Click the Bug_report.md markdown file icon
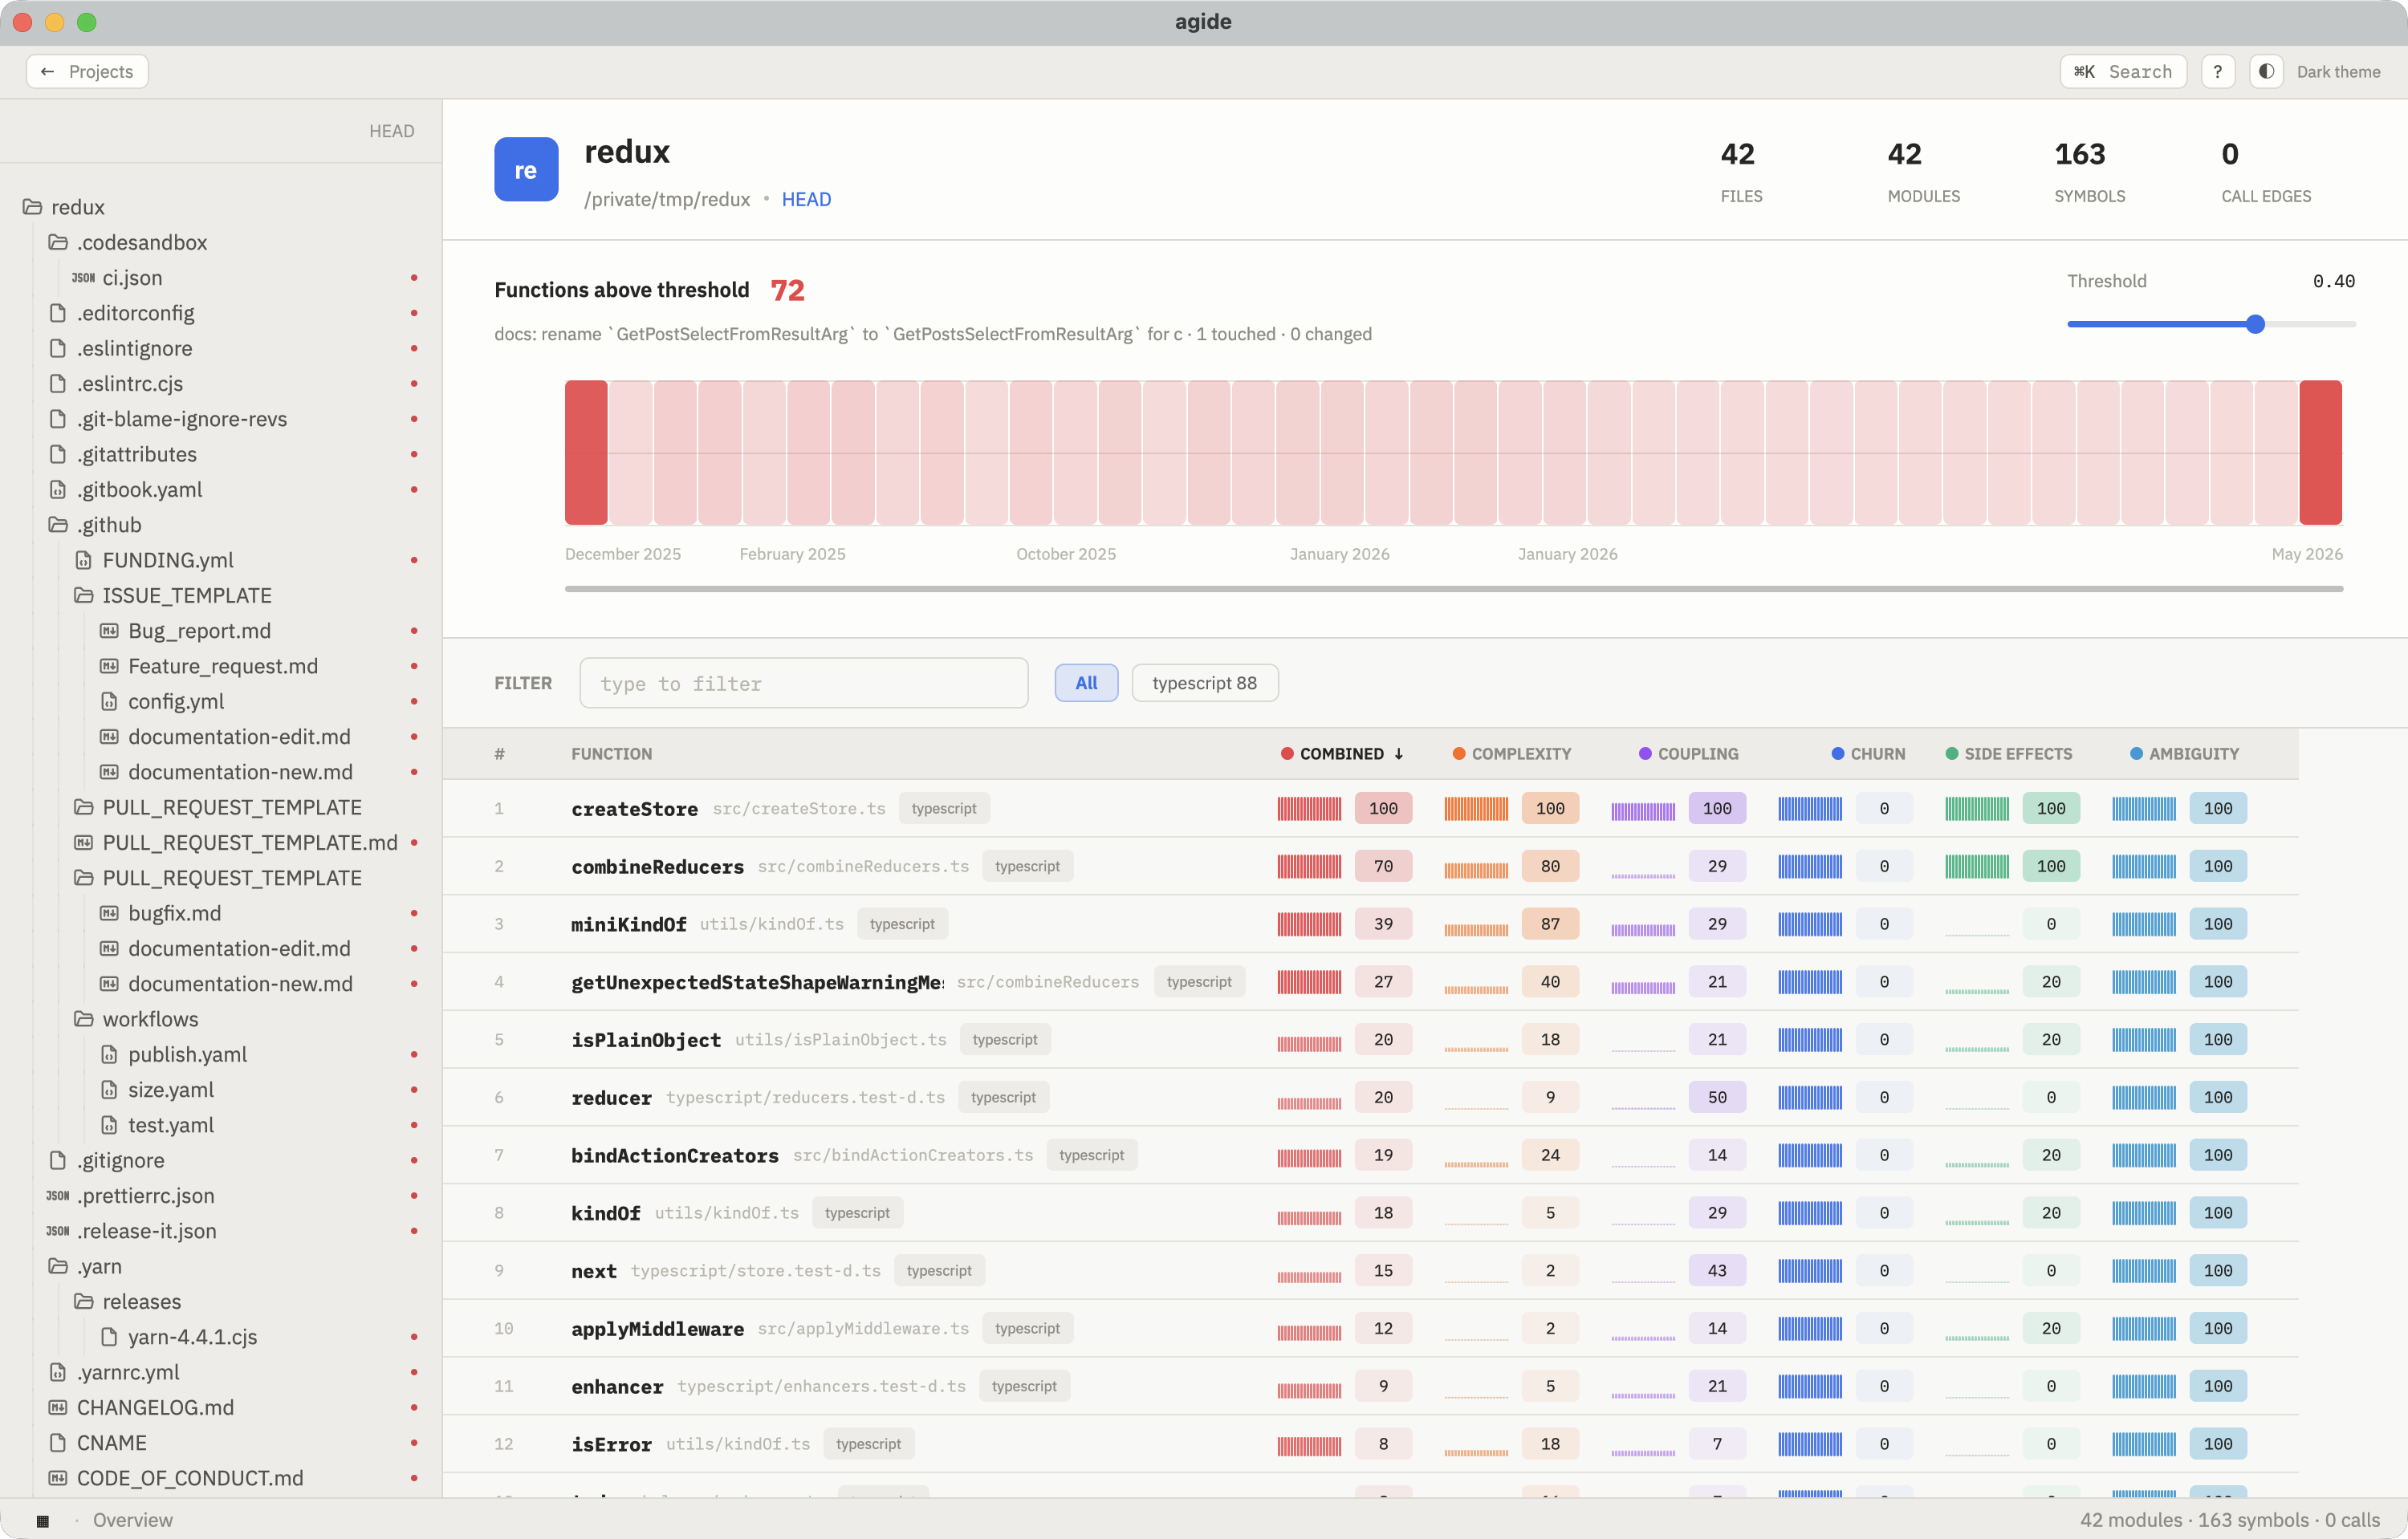This screenshot has width=2408, height=1539. (x=109, y=631)
